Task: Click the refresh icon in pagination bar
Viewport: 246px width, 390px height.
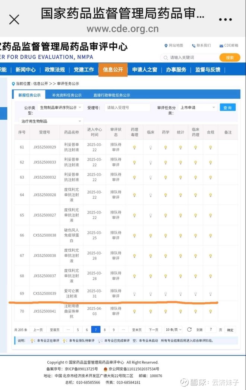Action: (189, 329)
